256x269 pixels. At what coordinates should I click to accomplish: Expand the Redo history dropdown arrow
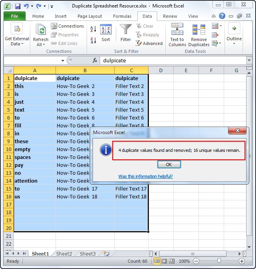click(x=45, y=6)
